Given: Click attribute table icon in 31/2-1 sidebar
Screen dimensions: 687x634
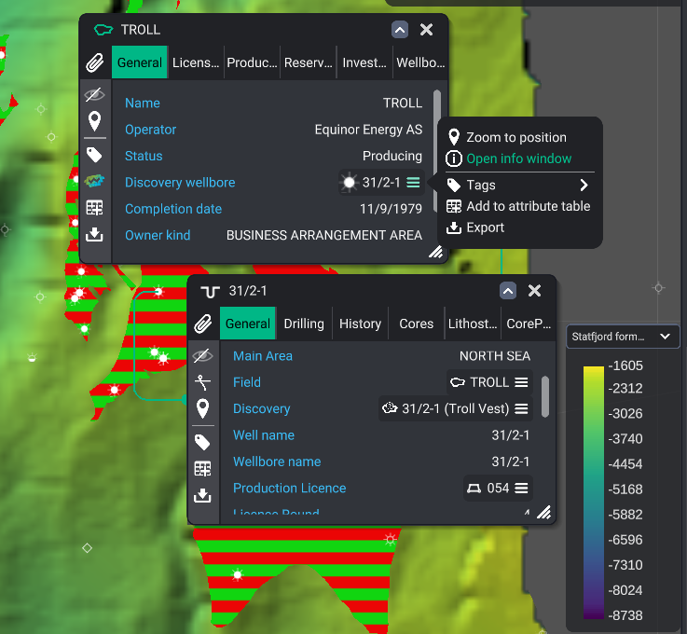Looking at the screenshot, I should (x=202, y=469).
